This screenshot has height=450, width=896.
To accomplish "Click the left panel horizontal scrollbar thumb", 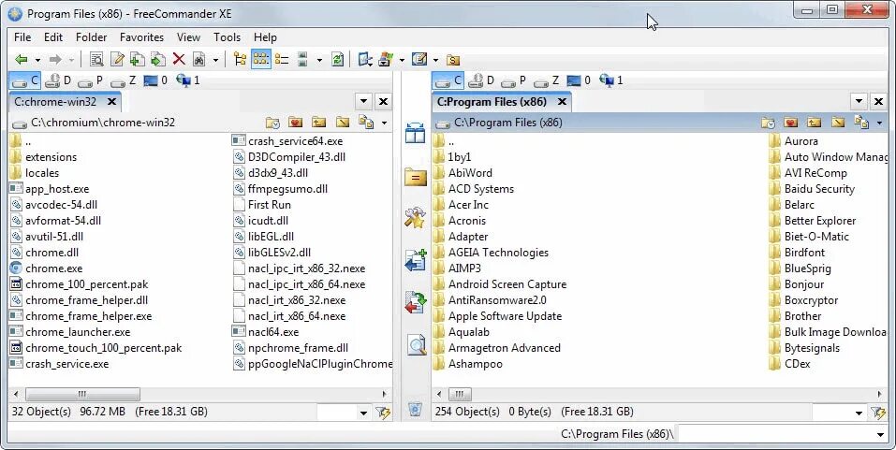I will (x=82, y=394).
